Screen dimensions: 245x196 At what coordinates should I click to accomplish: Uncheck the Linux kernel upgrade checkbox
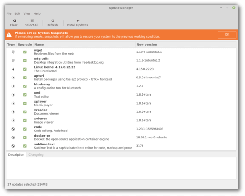(25, 69)
